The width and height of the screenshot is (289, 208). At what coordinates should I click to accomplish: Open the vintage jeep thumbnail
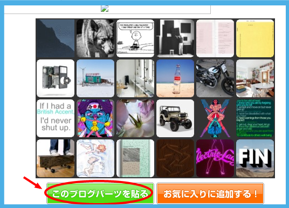[x=175, y=118]
